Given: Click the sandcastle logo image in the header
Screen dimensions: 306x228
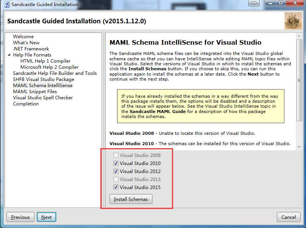Looking at the screenshot, I should (x=293, y=21).
